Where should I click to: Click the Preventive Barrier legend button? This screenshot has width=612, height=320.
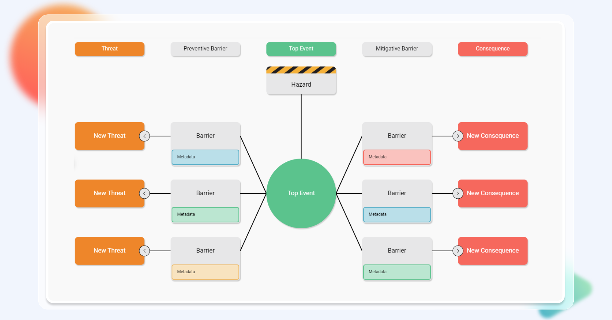206,49
